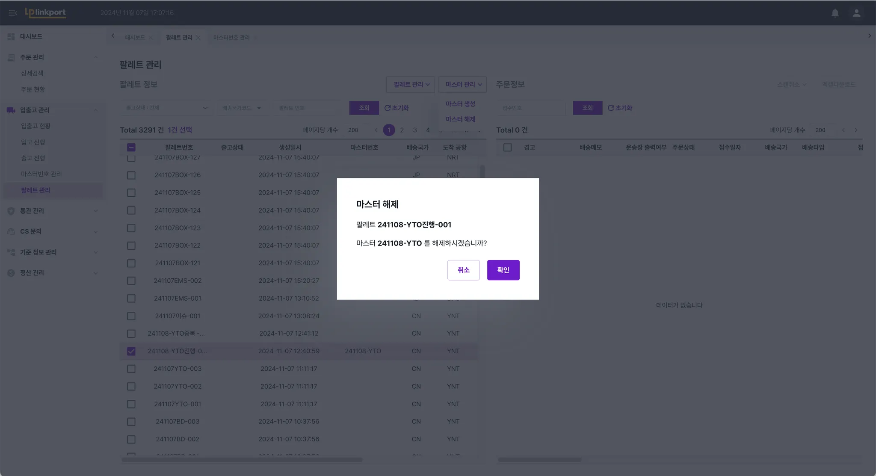Screen dimensions: 876x476
Task: Click the 정산 관리 coin icon
Action: 11,273
